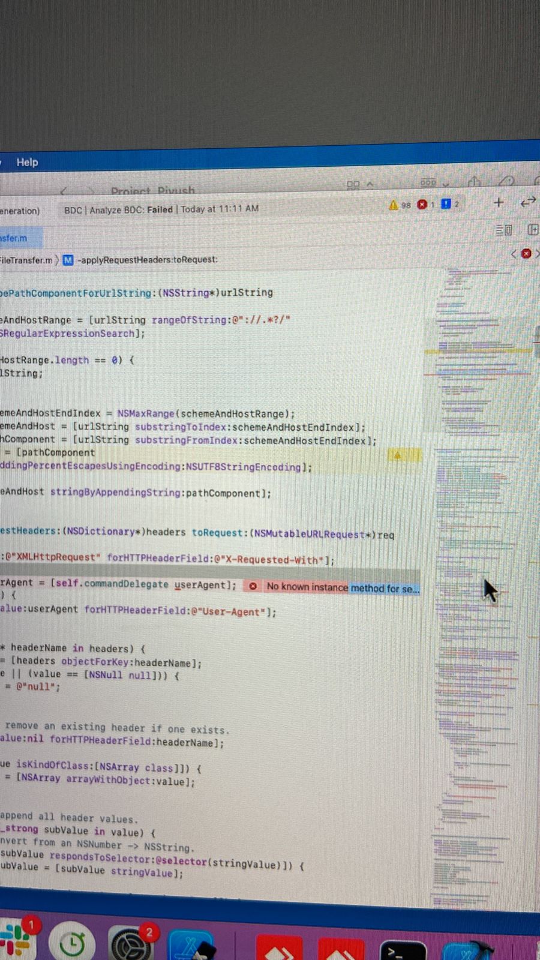Click FileTransfer.m in the jump bar
The width and height of the screenshot is (540, 960).
click(x=26, y=260)
